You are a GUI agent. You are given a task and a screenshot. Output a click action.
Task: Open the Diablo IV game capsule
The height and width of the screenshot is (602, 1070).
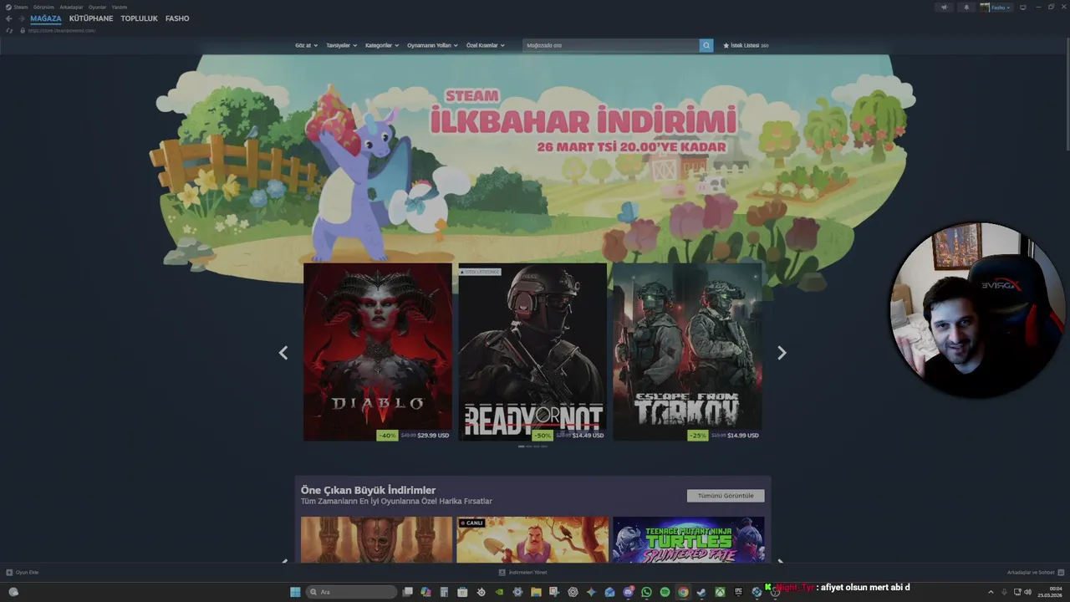378,352
